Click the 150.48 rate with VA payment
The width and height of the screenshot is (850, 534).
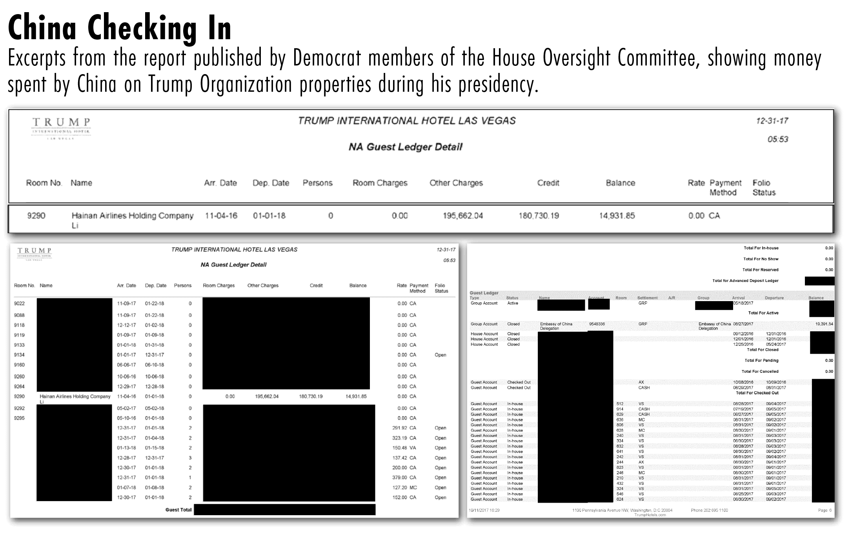click(x=400, y=448)
